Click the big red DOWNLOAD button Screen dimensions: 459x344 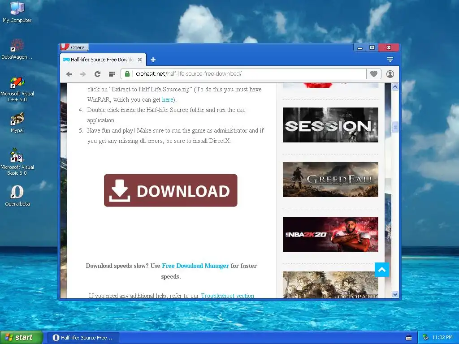[171, 190]
